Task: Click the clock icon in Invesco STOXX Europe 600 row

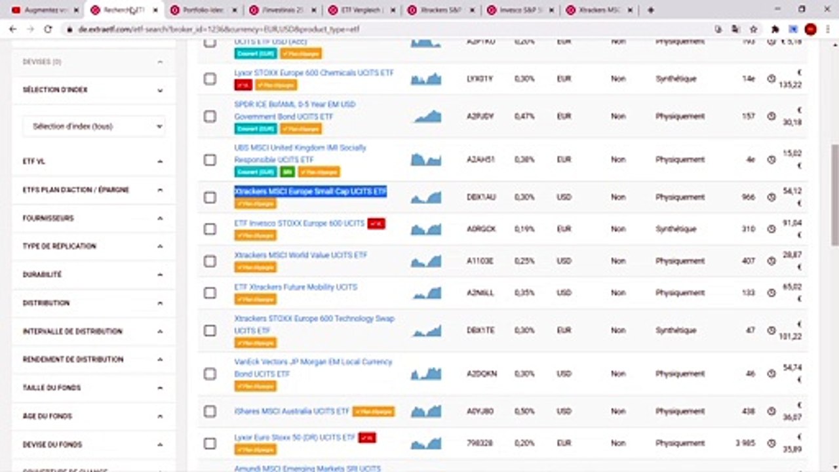Action: pos(771,229)
